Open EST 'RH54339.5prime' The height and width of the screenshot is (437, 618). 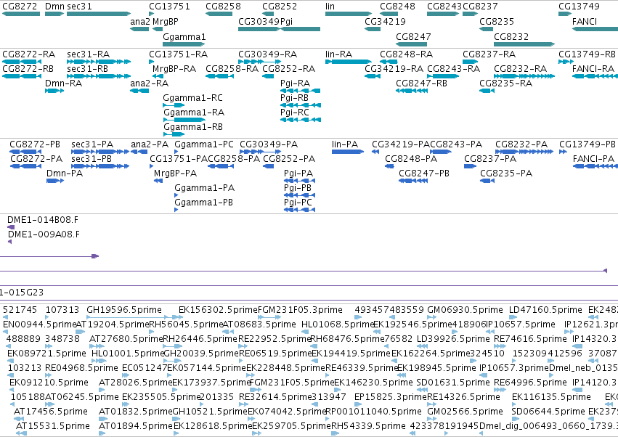368,426
